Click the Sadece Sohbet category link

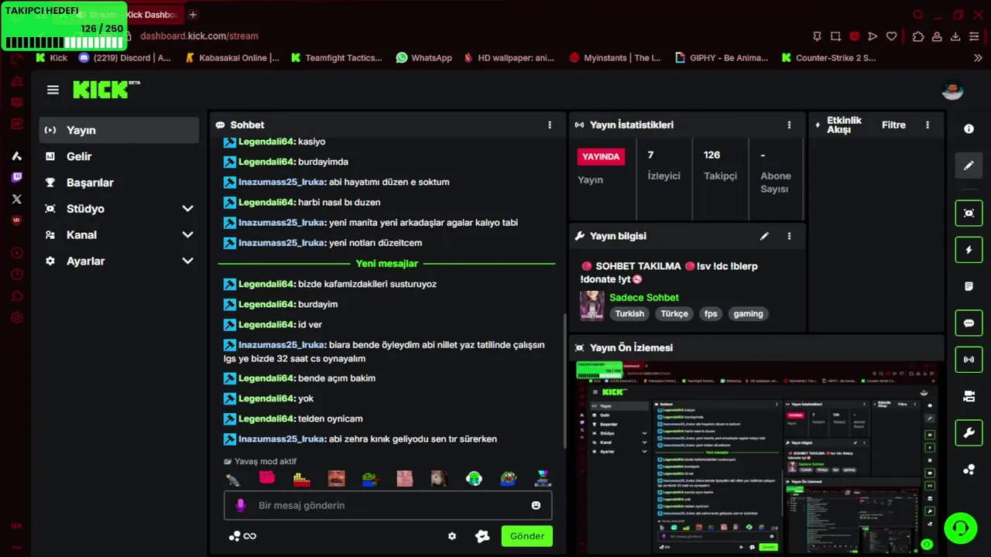(643, 297)
